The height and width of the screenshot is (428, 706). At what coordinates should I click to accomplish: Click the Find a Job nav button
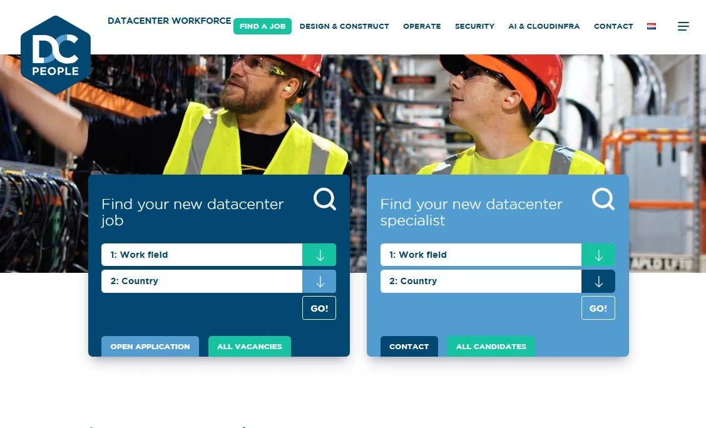(x=262, y=26)
